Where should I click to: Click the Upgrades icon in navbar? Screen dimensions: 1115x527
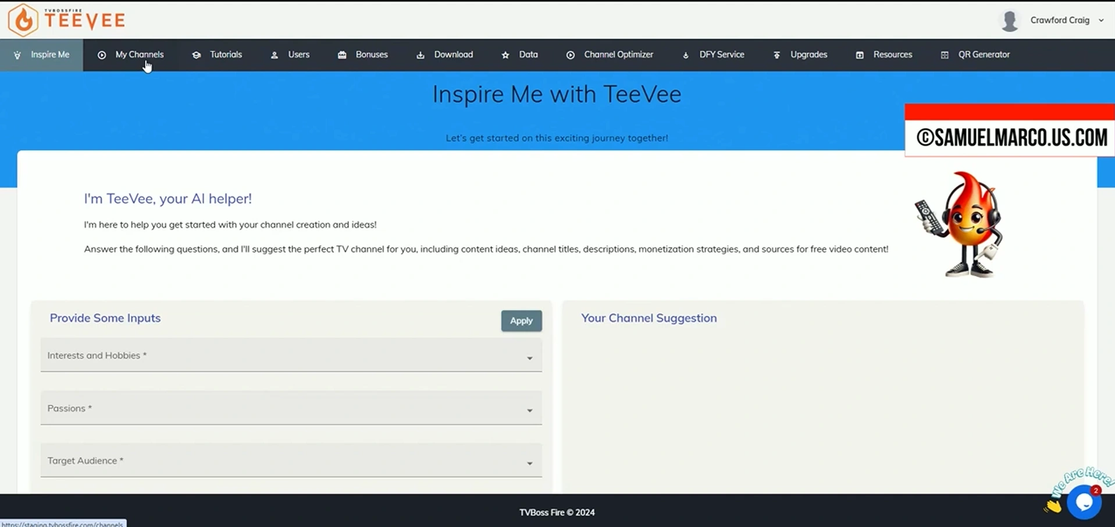point(776,55)
